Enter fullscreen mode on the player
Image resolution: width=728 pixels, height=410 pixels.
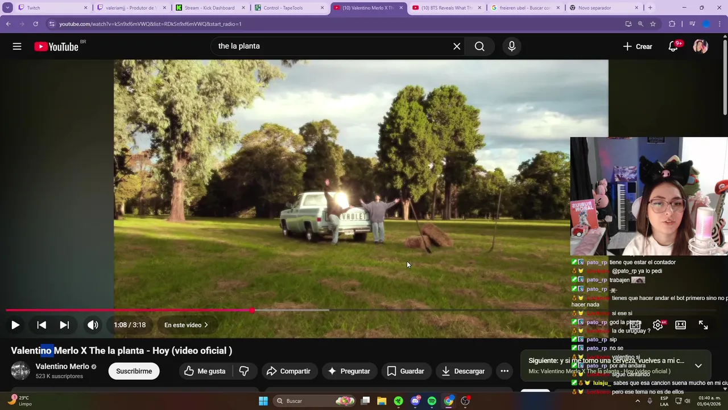(704, 325)
